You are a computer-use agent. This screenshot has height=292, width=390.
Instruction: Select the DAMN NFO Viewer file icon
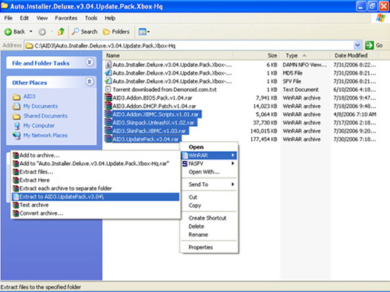pos(108,65)
